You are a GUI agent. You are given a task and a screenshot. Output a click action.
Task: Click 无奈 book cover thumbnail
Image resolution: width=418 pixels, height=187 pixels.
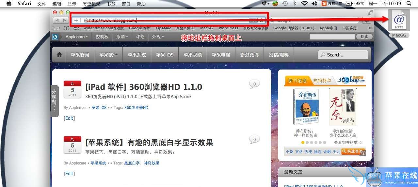tap(343, 108)
